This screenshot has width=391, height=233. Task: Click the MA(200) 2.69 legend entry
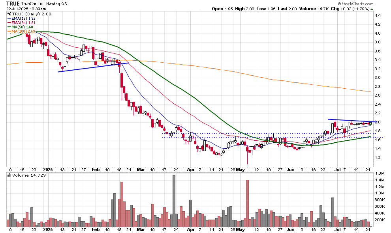coord(23,32)
